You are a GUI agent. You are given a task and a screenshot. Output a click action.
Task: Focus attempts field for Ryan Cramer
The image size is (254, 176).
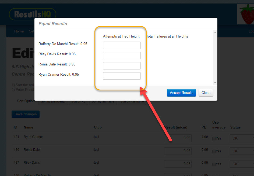(122, 76)
